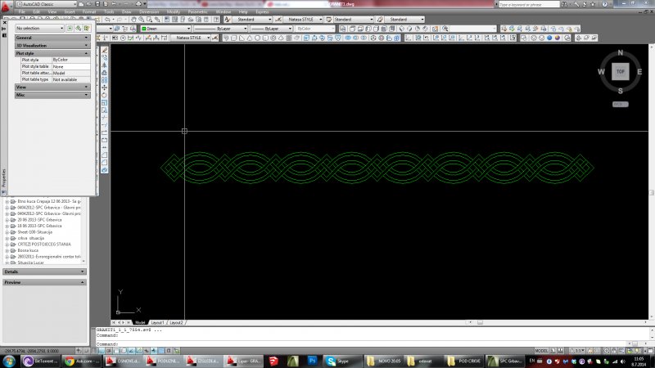The width and height of the screenshot is (655, 368).
Task: Click the Help question mark icon
Action: [x=604, y=4]
